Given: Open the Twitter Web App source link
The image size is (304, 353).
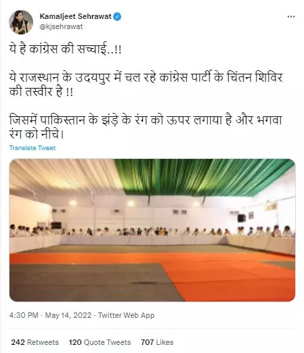Looking at the screenshot, I should [x=127, y=315].
